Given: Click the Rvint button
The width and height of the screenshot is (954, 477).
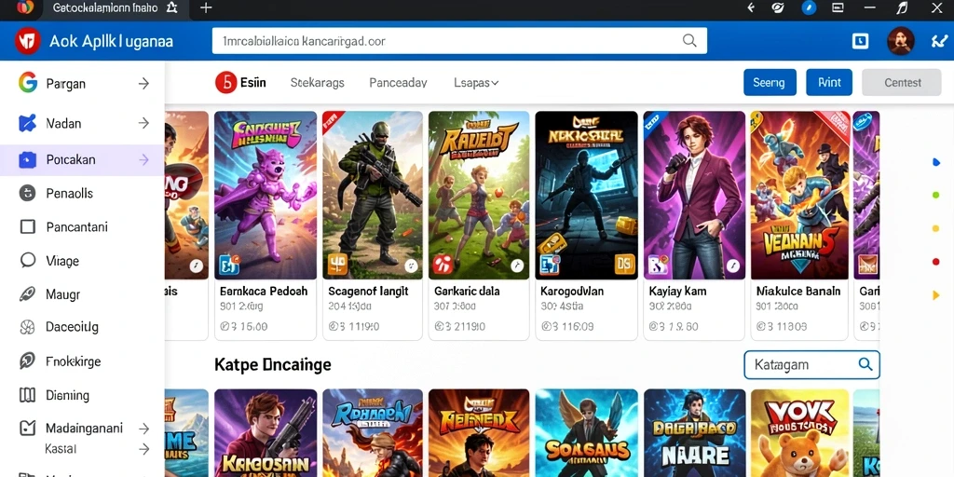Looking at the screenshot, I should [828, 82].
